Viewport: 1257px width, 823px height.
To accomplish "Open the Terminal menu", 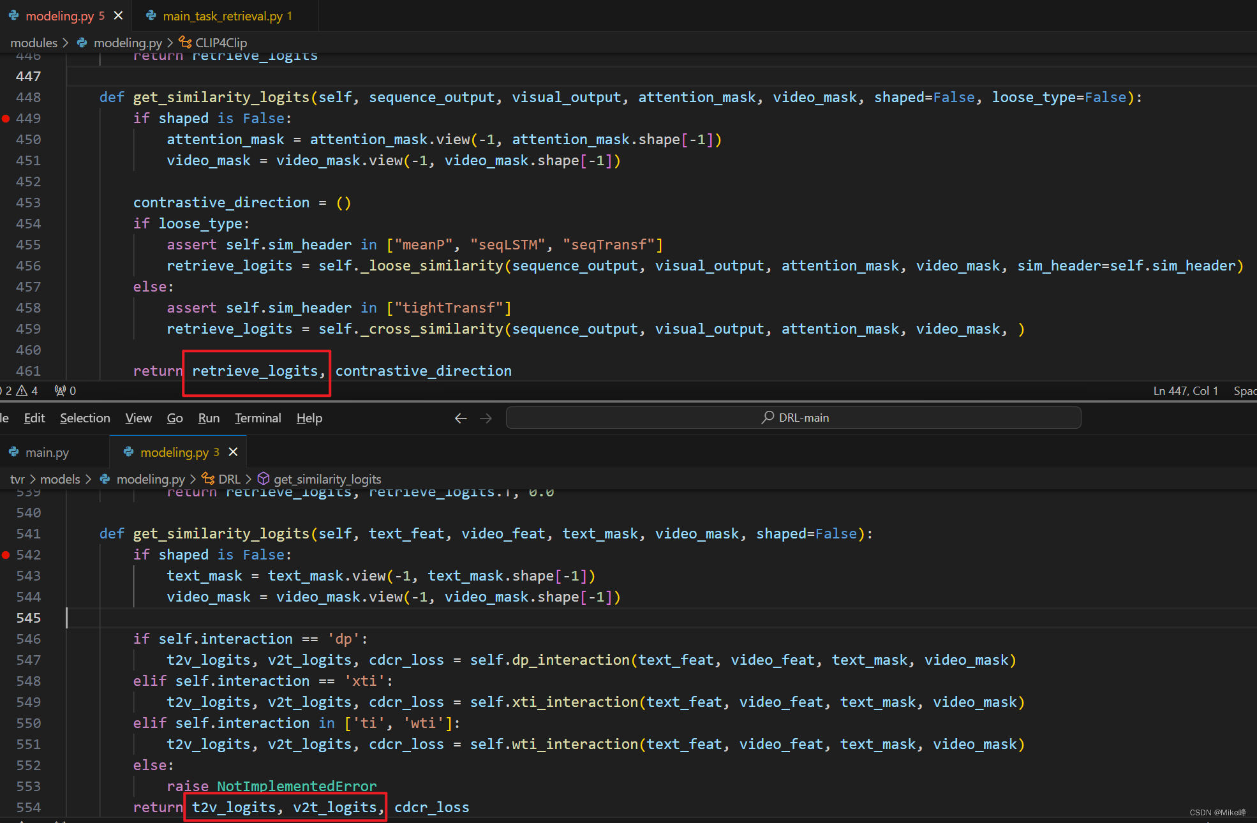I will point(258,418).
